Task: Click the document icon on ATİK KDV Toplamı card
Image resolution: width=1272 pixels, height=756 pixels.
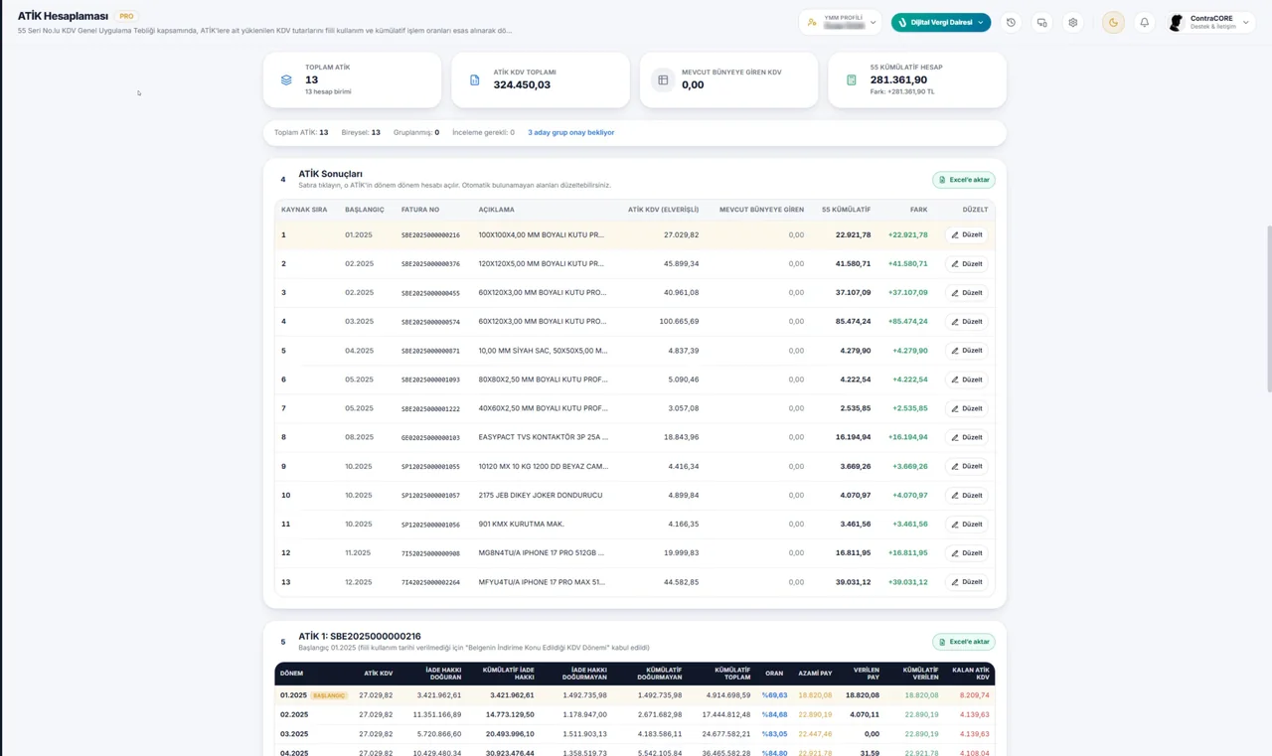Action: click(474, 79)
